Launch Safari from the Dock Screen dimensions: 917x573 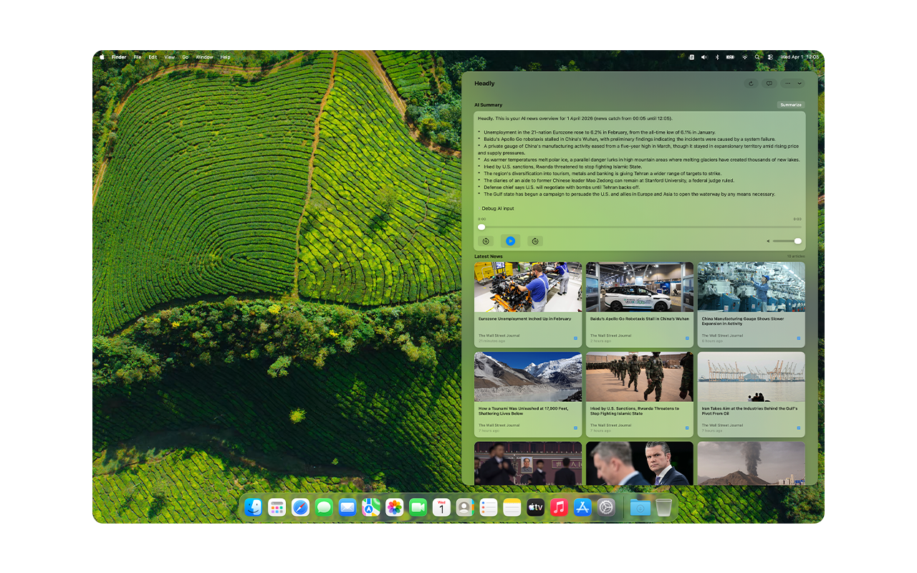click(300, 507)
